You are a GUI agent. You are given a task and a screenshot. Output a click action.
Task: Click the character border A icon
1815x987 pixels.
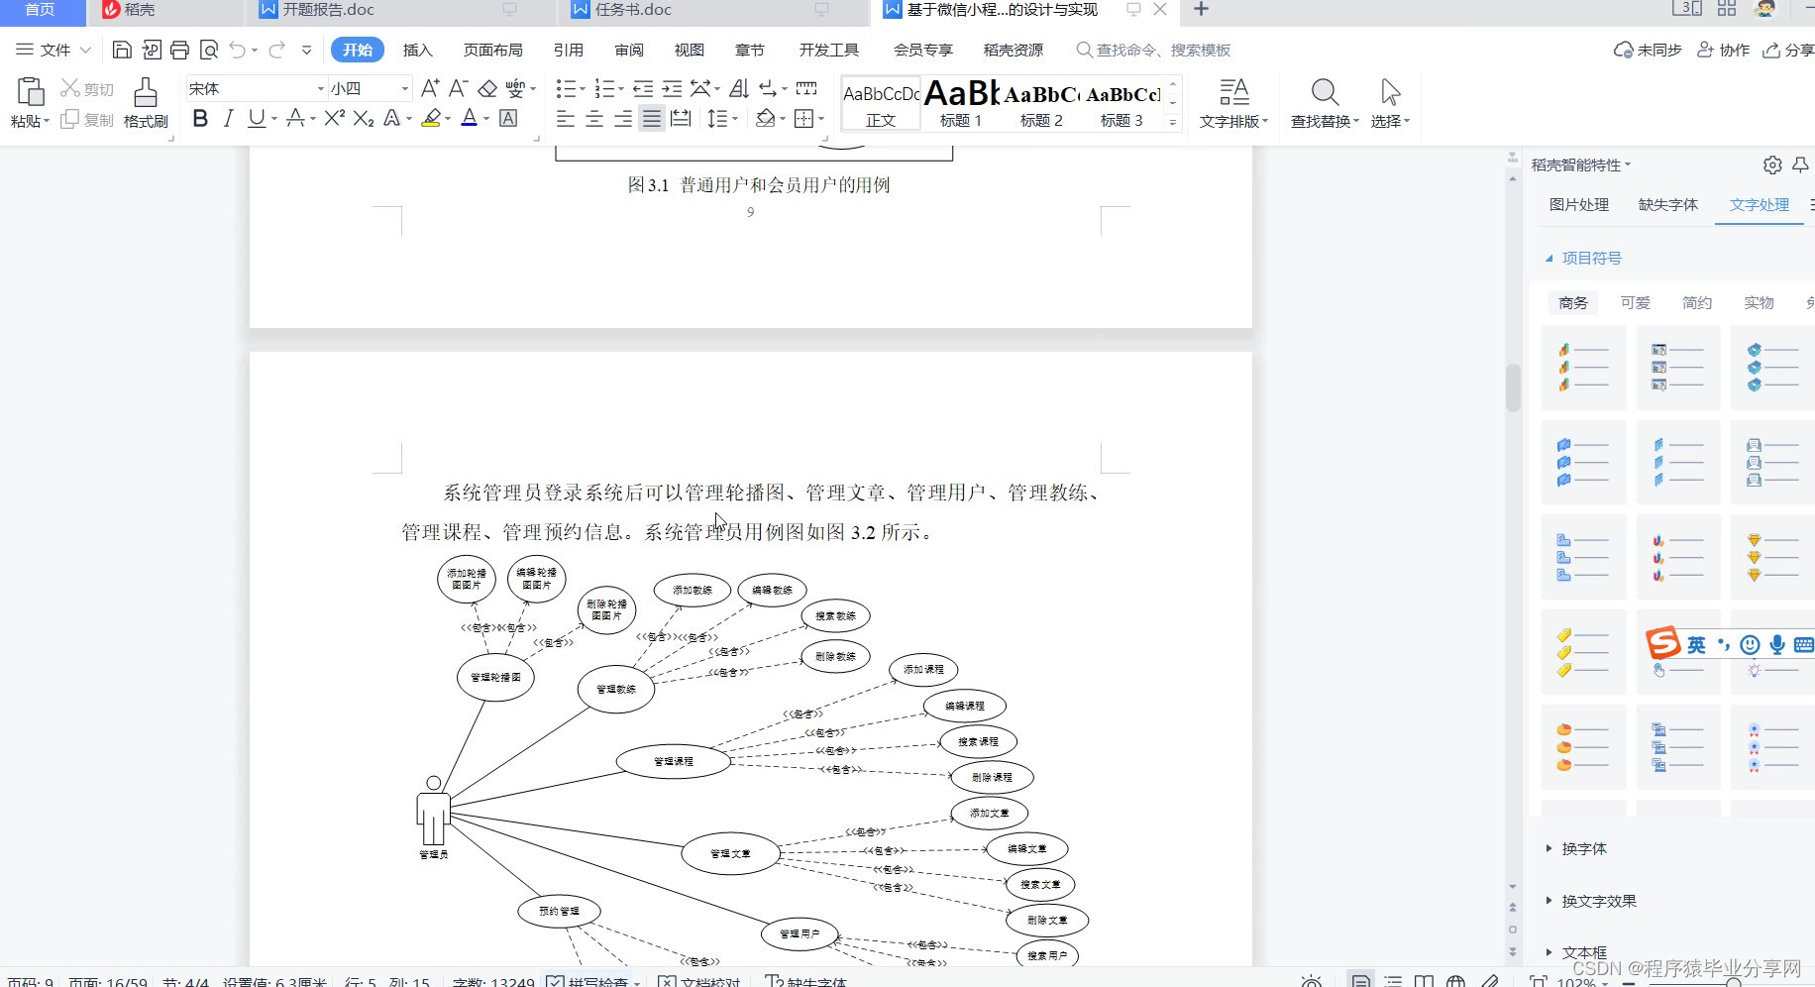click(x=508, y=118)
